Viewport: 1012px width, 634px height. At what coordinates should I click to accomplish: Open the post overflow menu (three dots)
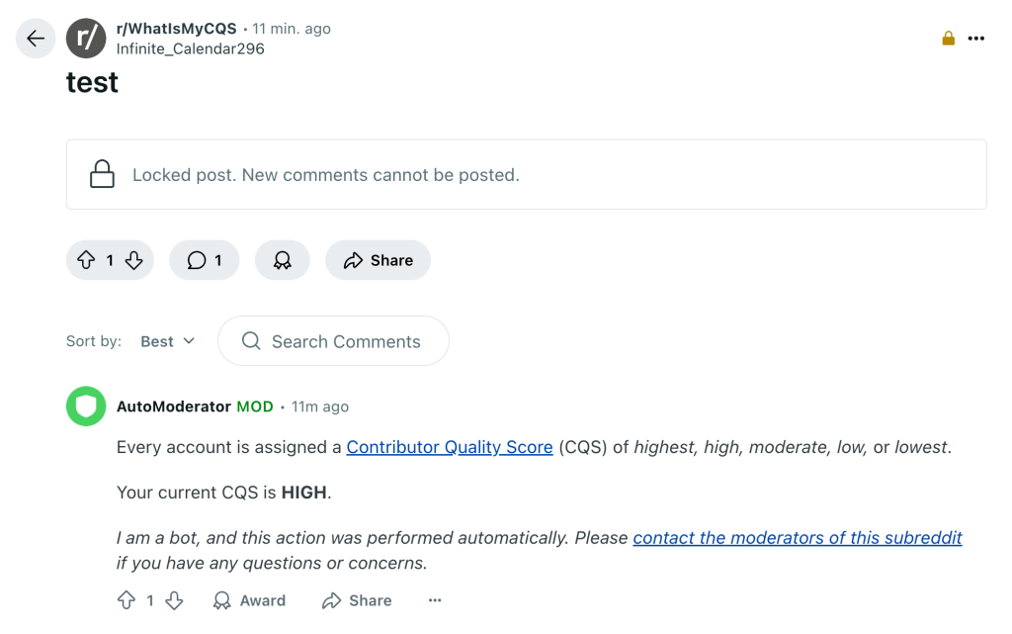coord(976,39)
